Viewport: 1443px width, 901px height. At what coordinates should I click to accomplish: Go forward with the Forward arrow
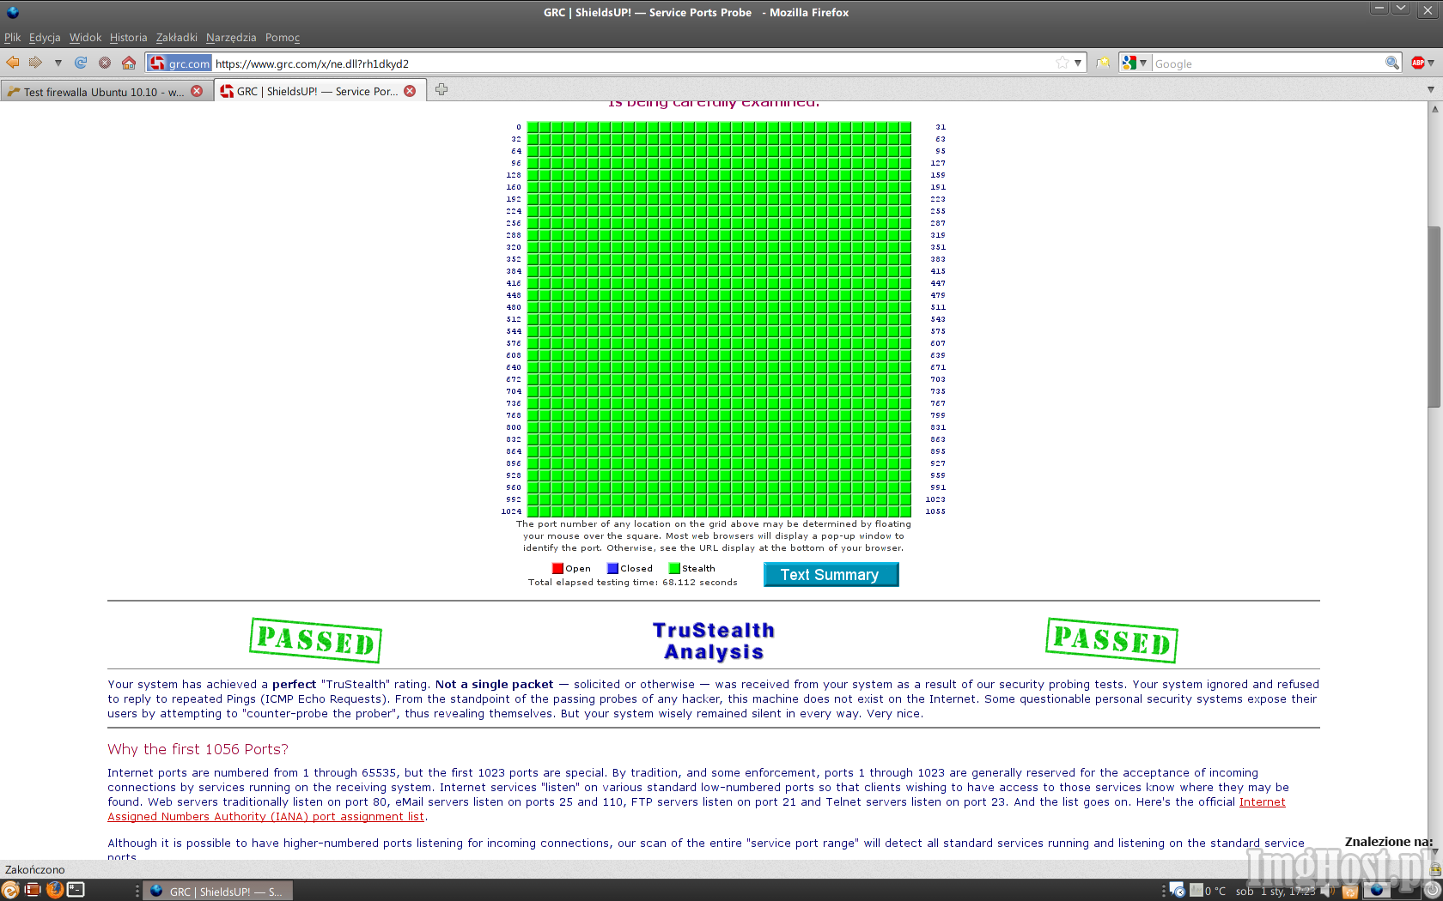[x=35, y=63]
